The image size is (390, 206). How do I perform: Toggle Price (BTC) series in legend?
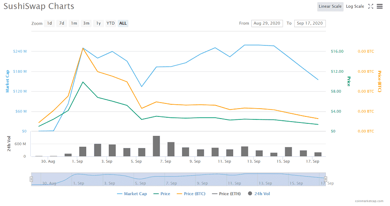tap(191, 194)
